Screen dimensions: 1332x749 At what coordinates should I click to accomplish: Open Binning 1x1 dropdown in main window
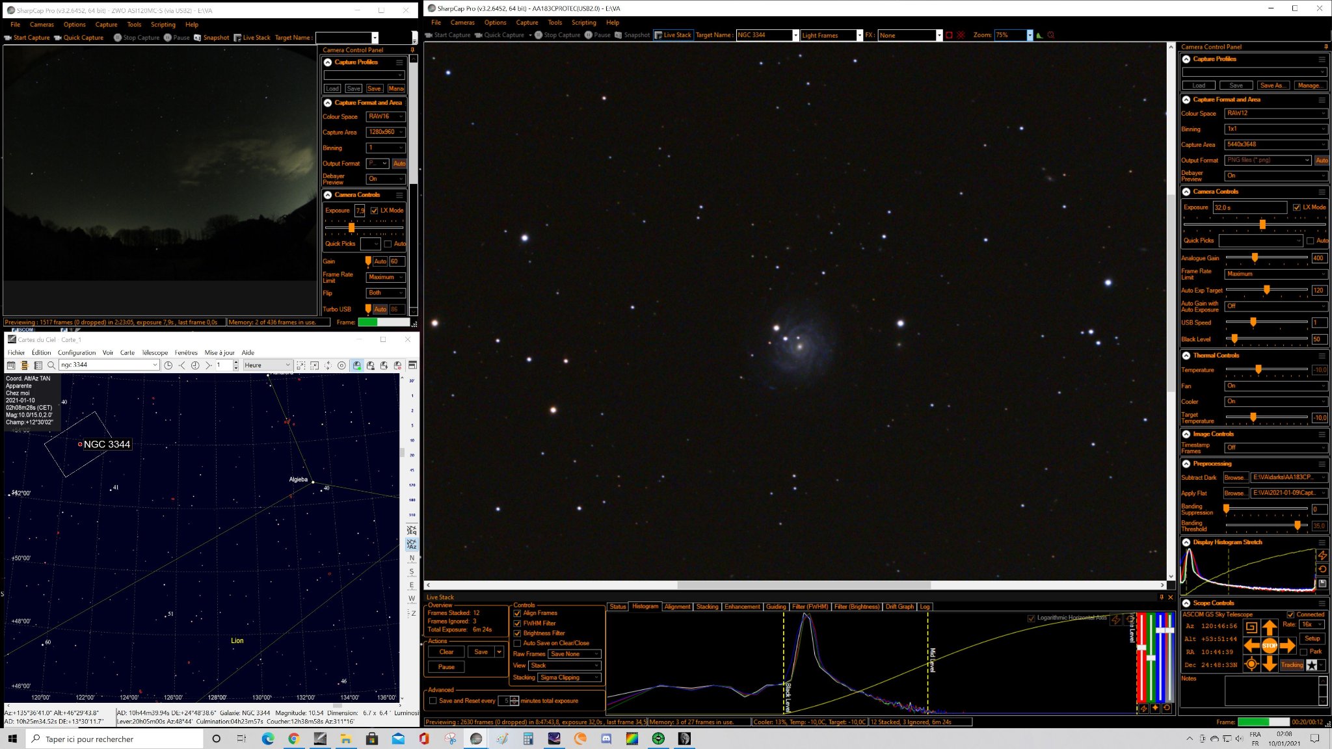click(1275, 129)
